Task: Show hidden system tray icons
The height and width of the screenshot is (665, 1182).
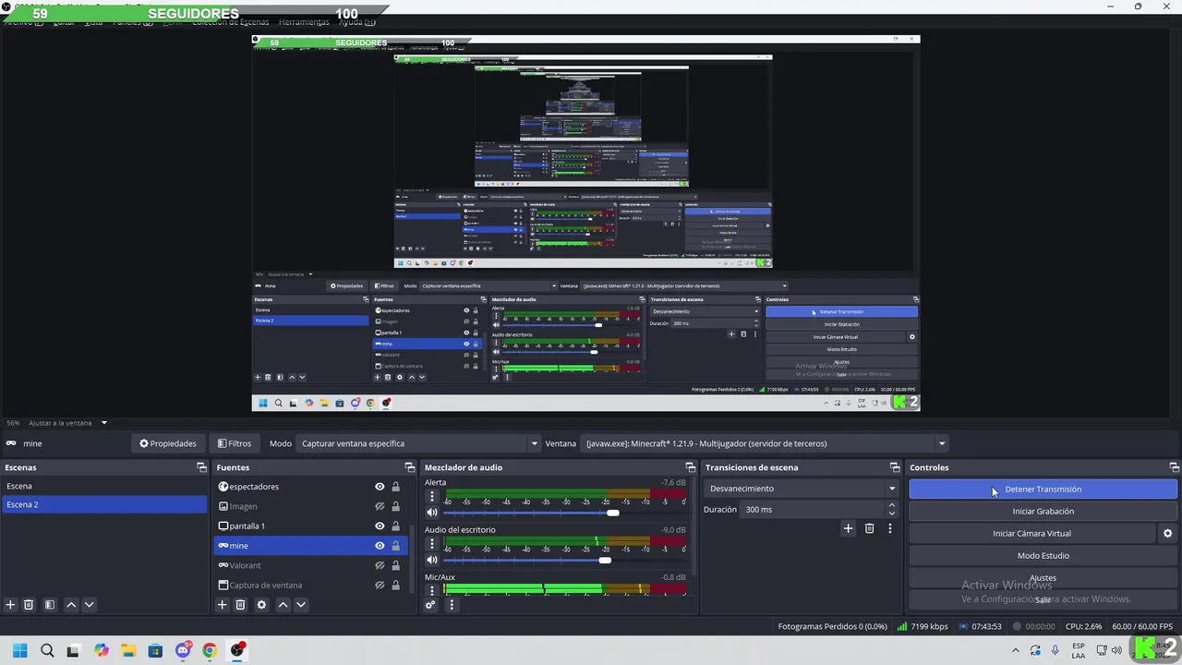Action: 1015,650
